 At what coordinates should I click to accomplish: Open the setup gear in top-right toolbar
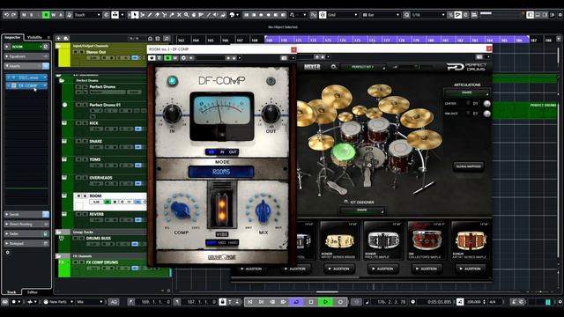(560, 15)
